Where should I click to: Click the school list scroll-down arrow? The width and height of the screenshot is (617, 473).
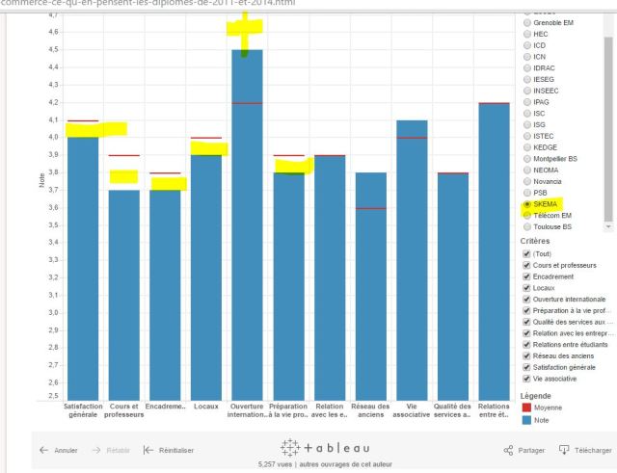(x=608, y=227)
